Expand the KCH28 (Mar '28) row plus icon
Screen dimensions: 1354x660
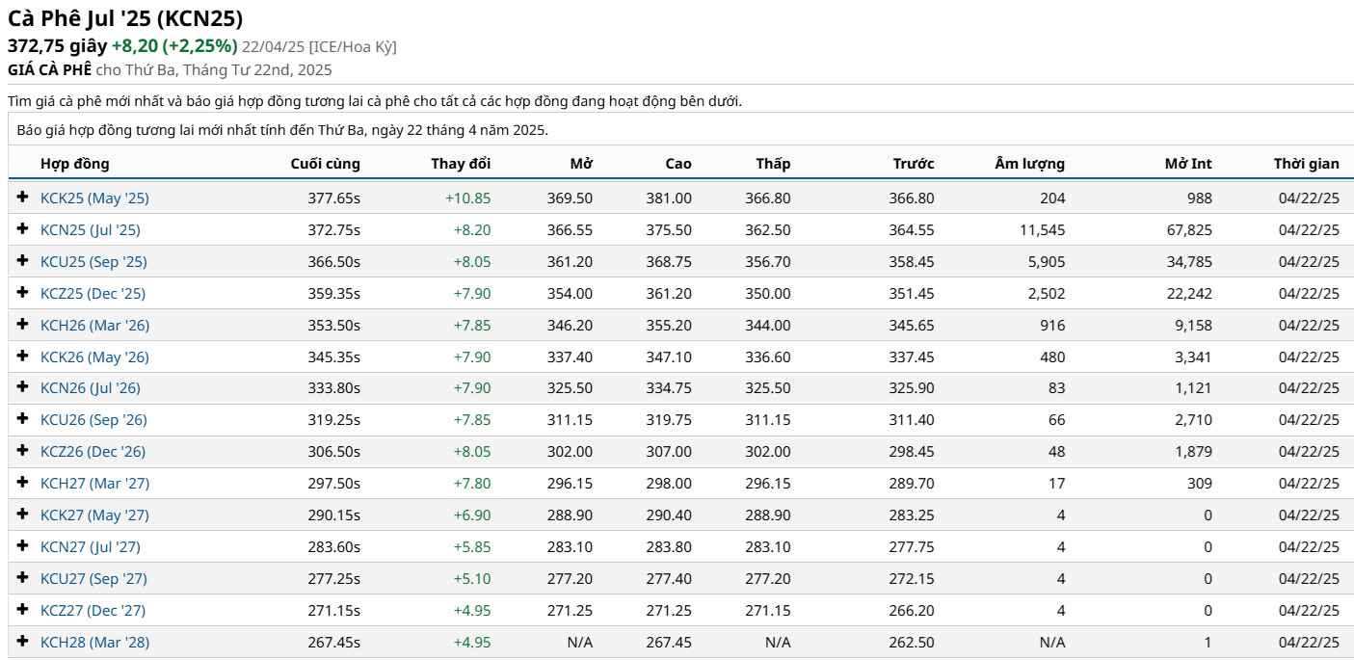click(23, 642)
